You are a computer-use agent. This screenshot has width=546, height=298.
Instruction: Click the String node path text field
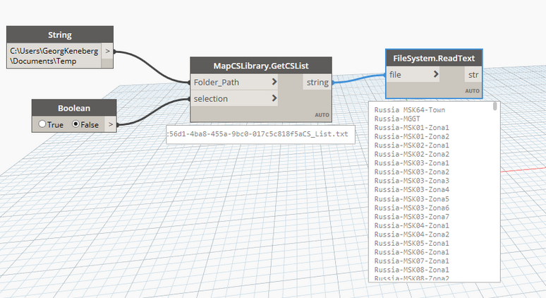pos(54,56)
